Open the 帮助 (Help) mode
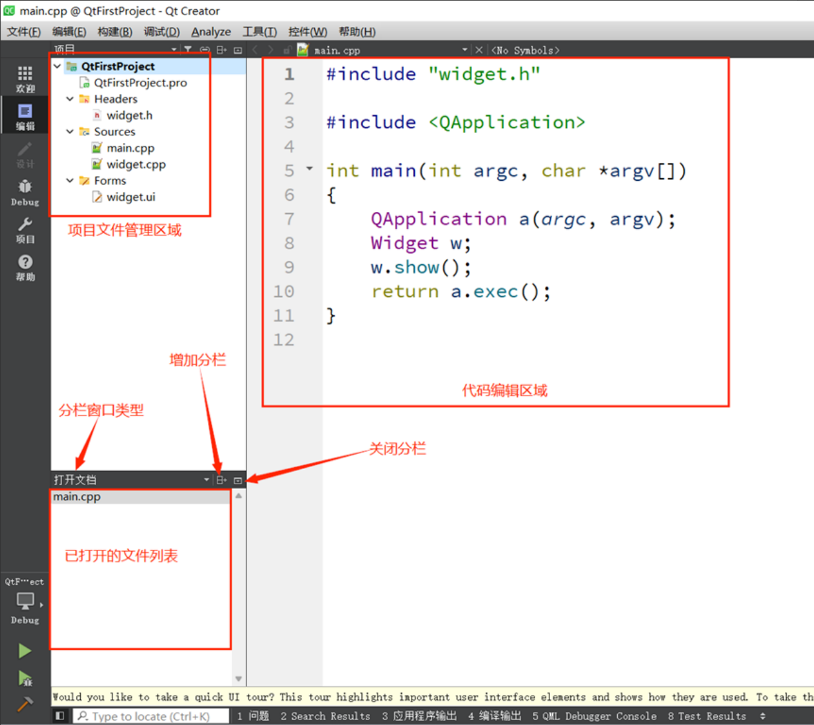Image resolution: width=814 pixels, height=725 pixels. point(25,268)
